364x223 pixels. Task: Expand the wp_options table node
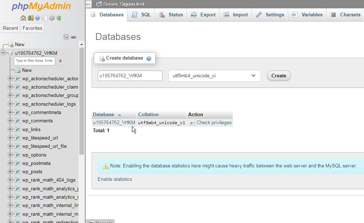(10, 155)
